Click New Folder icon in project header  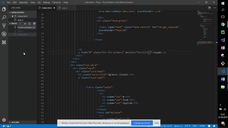click(x=25, y=23)
